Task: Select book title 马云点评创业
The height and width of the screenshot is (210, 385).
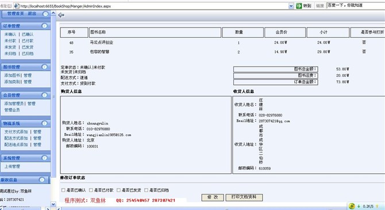Action: (101, 42)
